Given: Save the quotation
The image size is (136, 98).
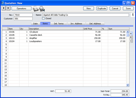Looking at the screenshot, I should point(128,8).
